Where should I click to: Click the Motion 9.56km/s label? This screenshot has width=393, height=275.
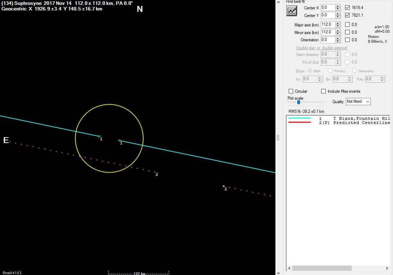[377, 39]
